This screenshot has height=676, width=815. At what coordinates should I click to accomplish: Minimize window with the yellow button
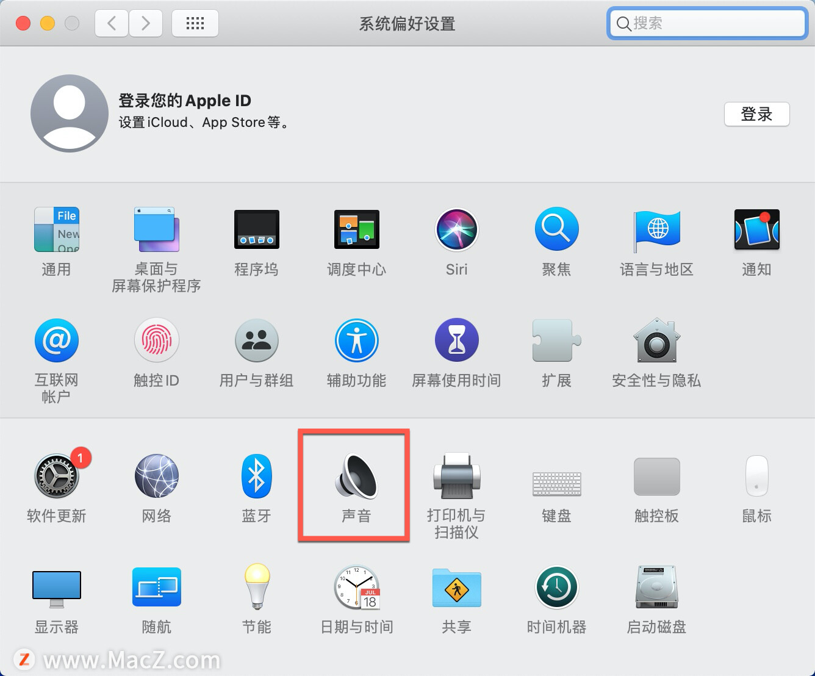[x=48, y=23]
